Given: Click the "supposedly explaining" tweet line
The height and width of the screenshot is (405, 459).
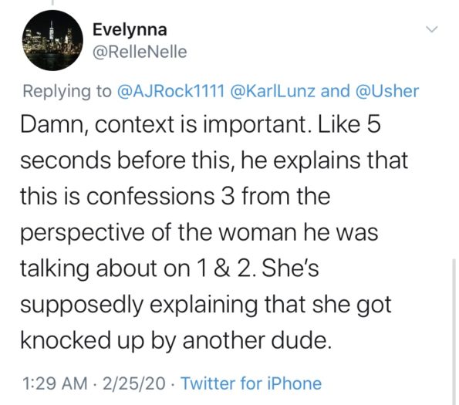Looking at the screenshot, I should pos(206,305).
